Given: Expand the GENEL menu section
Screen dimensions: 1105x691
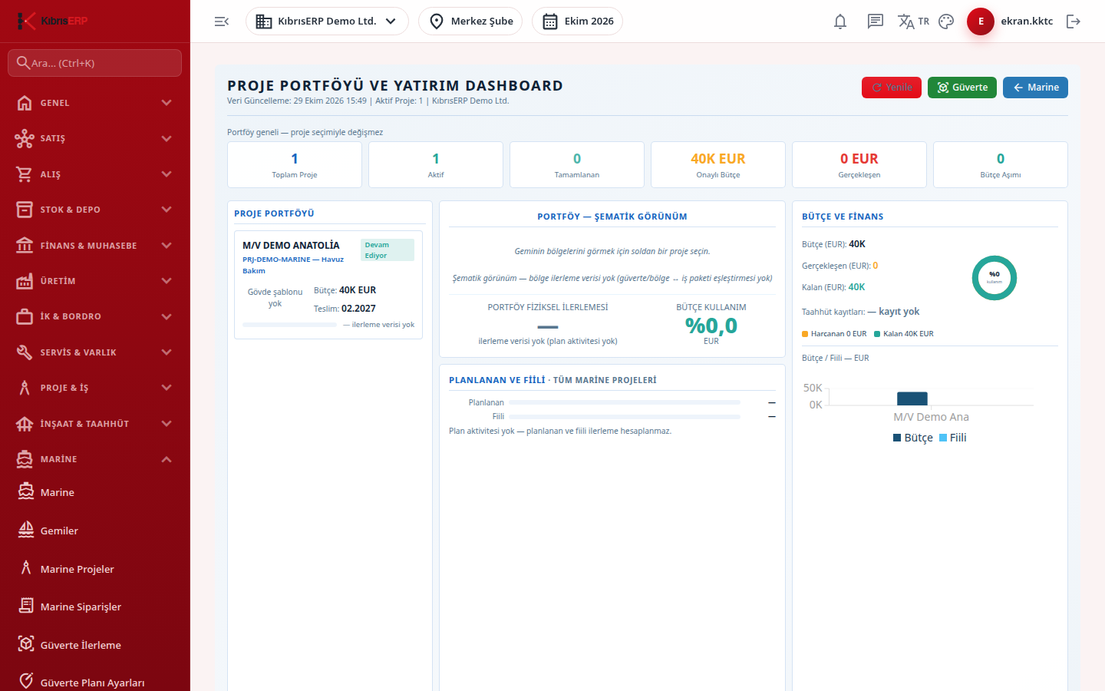Looking at the screenshot, I should pos(95,103).
